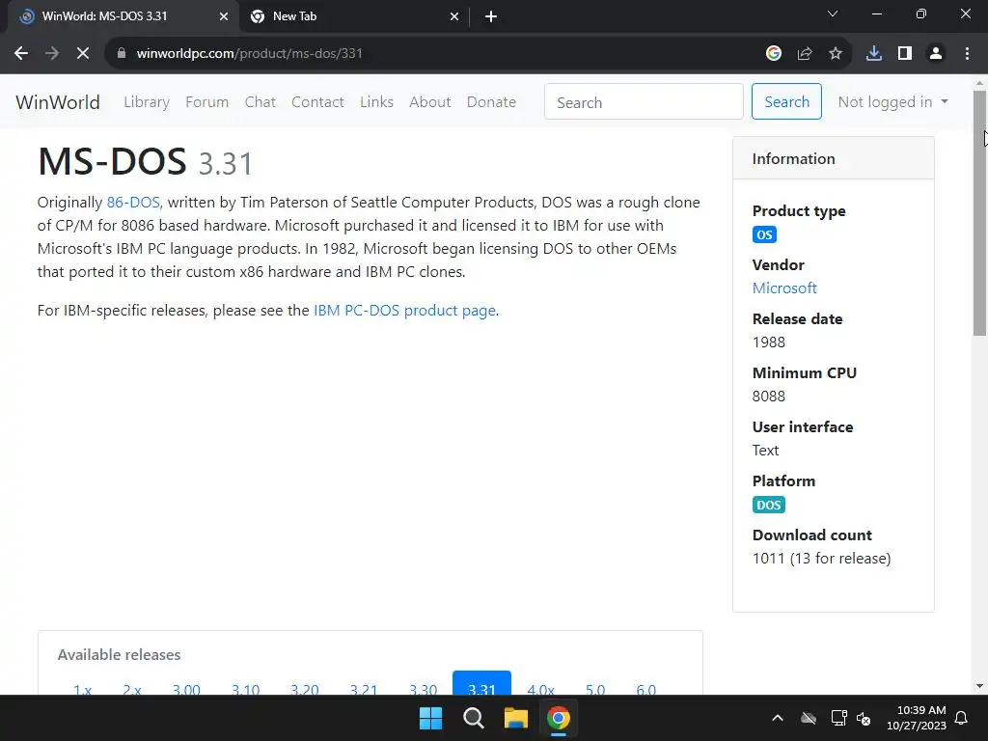Expand the Not logged in dropdown
The height and width of the screenshot is (741, 988).
892,102
